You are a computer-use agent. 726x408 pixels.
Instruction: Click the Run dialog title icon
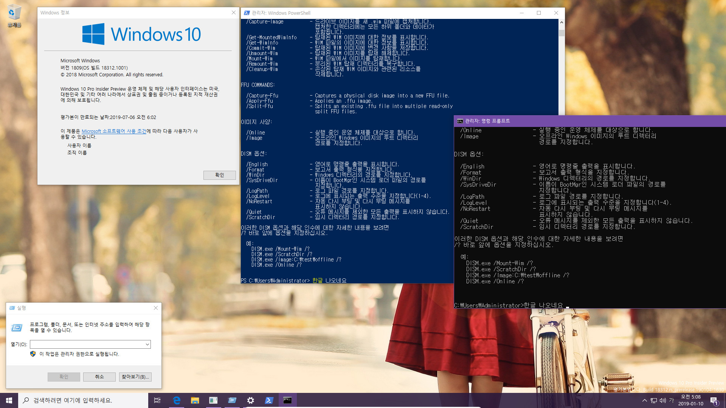[12, 308]
